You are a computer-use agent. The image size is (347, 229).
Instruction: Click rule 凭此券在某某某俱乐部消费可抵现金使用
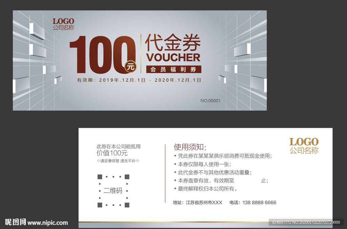[223, 156]
